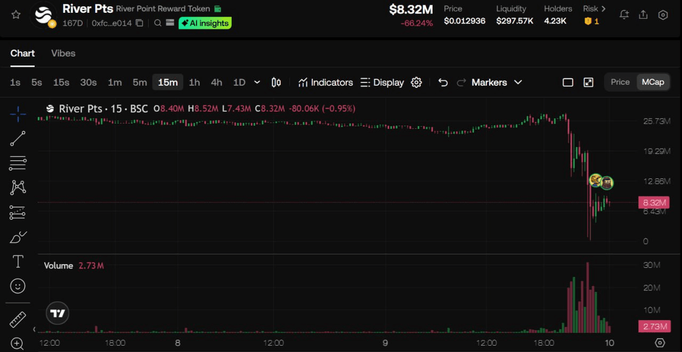
Task: Choose the text annotation tool
Action: point(18,261)
